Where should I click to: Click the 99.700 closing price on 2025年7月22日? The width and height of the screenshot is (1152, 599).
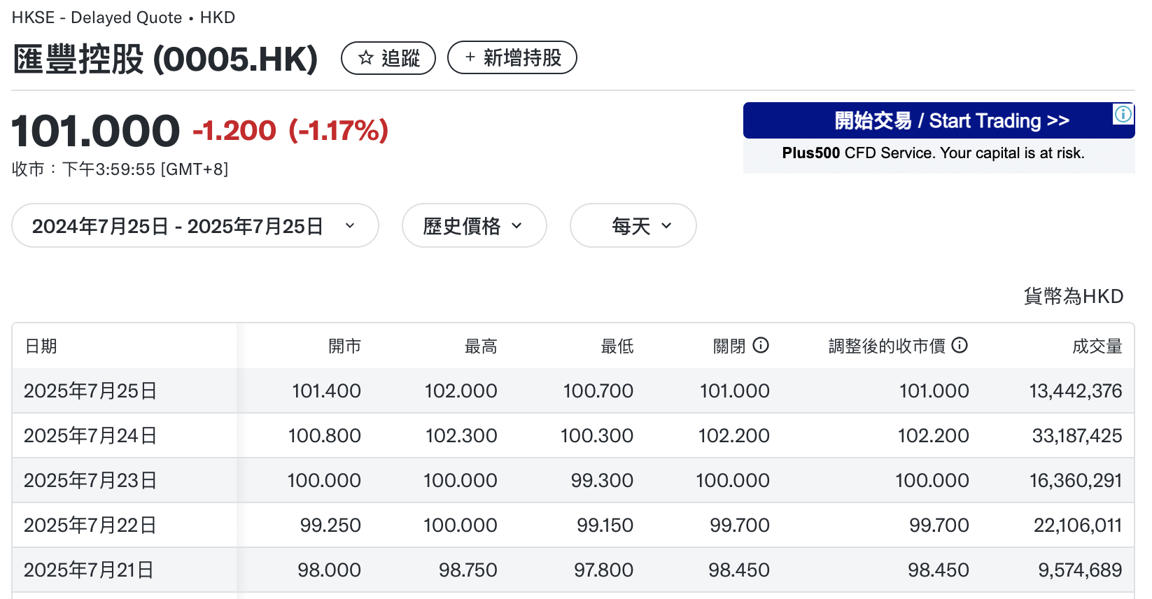click(x=739, y=526)
